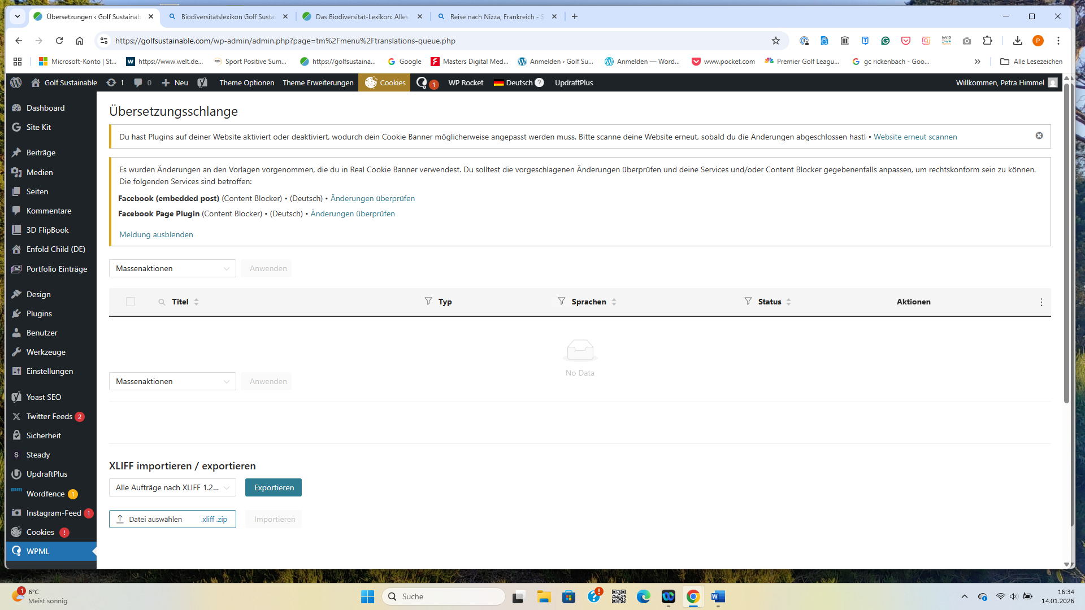
Task: Open the bottom Massenaktionen dropdown
Action: point(172,381)
